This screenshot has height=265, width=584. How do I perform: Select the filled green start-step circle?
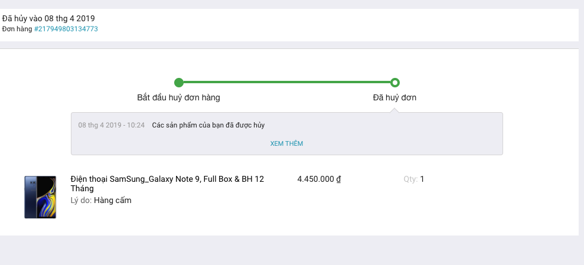179,82
